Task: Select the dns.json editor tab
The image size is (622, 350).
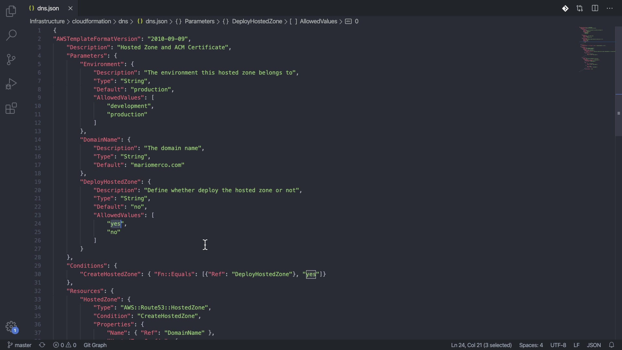Action: (x=48, y=8)
